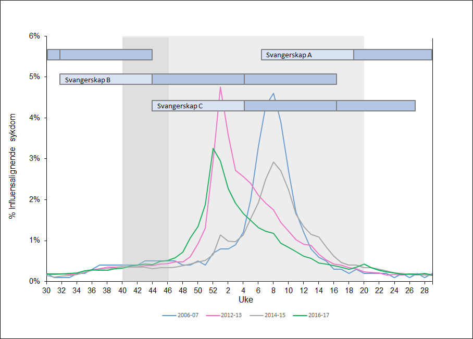
Task: Select the 0% y-axis label
Action: pos(34,281)
